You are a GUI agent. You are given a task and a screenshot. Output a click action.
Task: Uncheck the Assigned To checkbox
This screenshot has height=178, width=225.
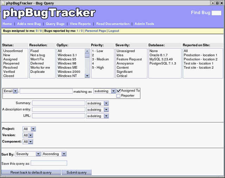pyautogui.click(x=118, y=91)
